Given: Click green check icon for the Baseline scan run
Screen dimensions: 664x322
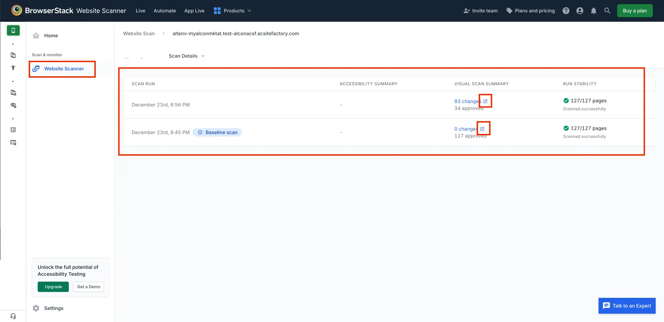Looking at the screenshot, I should click(x=566, y=128).
